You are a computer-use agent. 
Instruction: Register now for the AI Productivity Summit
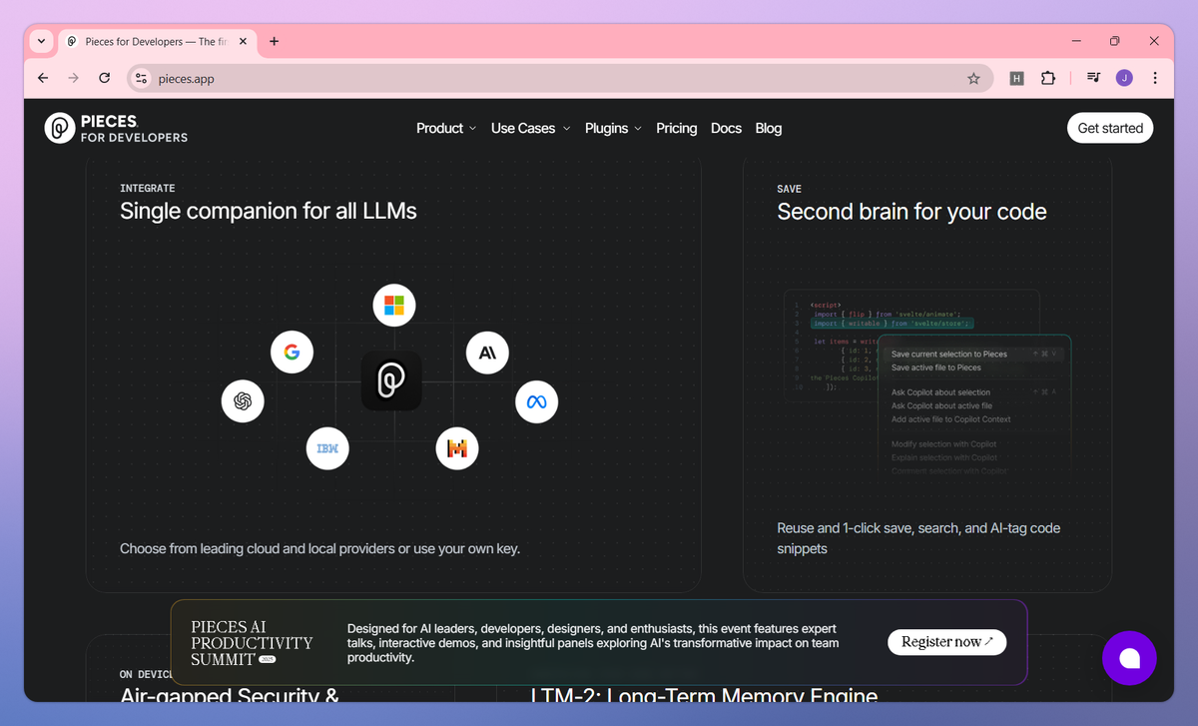tap(946, 642)
